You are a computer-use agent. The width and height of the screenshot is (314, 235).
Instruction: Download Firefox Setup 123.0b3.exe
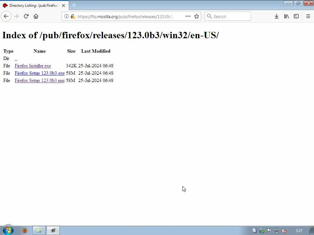(40, 73)
